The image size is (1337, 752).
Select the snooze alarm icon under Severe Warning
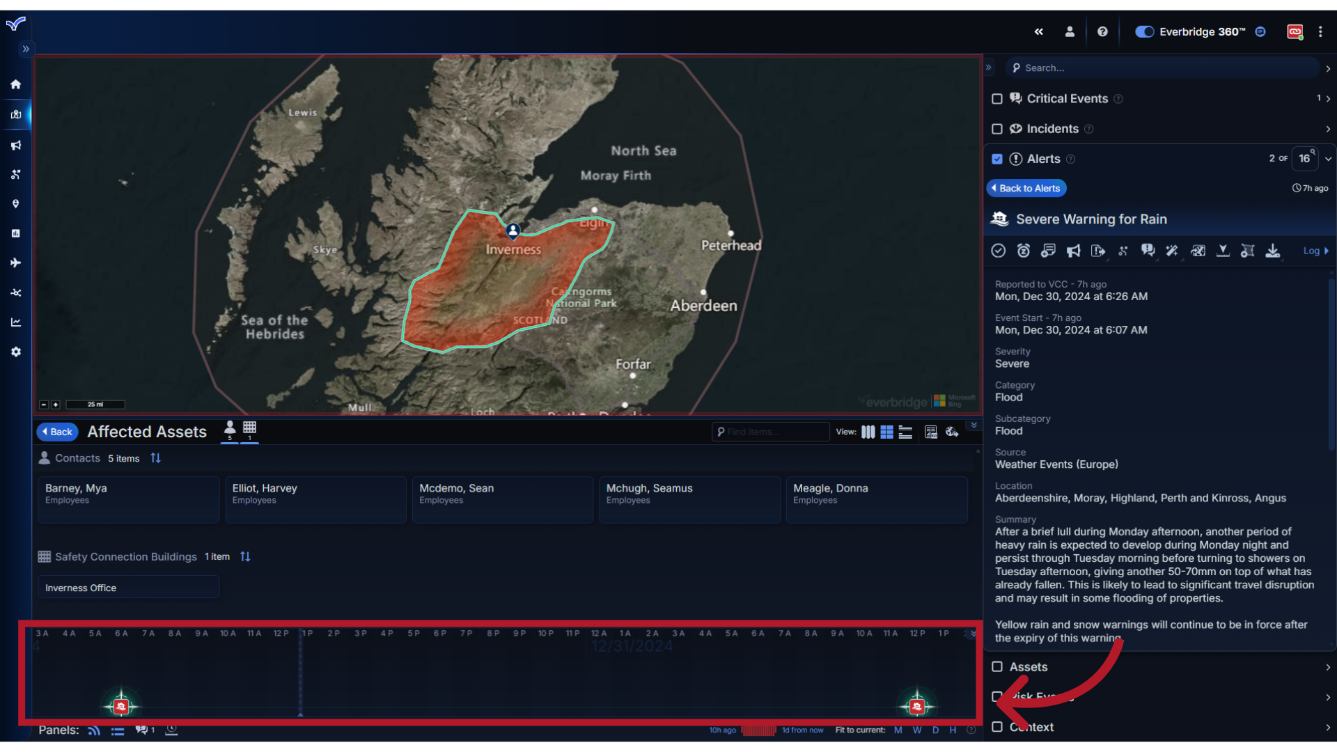(x=1023, y=251)
